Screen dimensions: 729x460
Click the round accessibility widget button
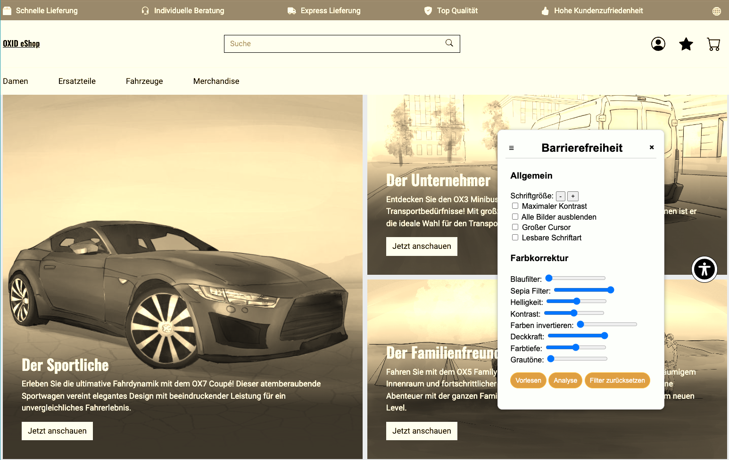704,270
